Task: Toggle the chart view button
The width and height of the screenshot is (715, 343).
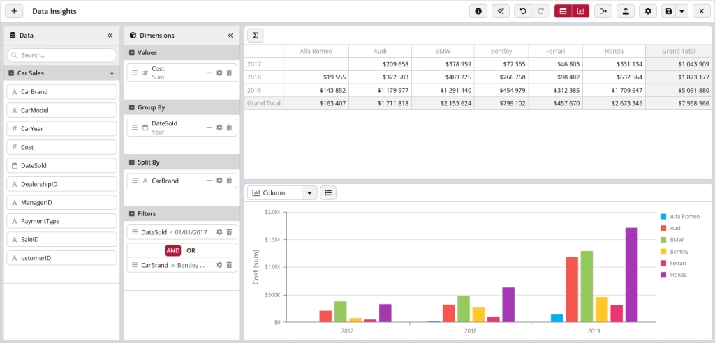Action: coord(580,11)
